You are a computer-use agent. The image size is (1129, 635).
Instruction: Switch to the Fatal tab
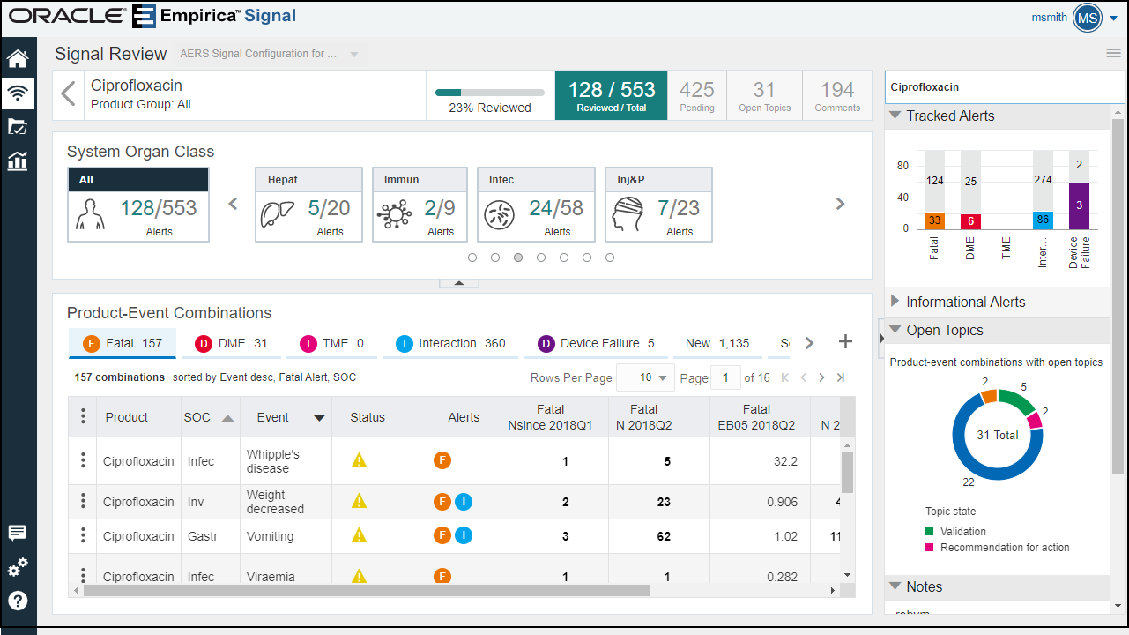pyautogui.click(x=123, y=343)
